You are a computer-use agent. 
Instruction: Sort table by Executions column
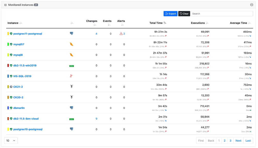(207, 23)
